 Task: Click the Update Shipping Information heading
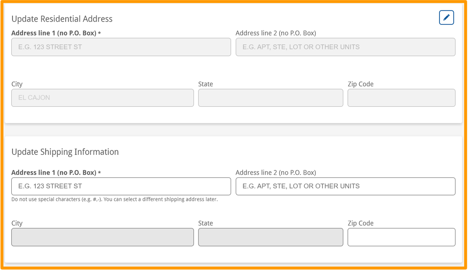65,152
